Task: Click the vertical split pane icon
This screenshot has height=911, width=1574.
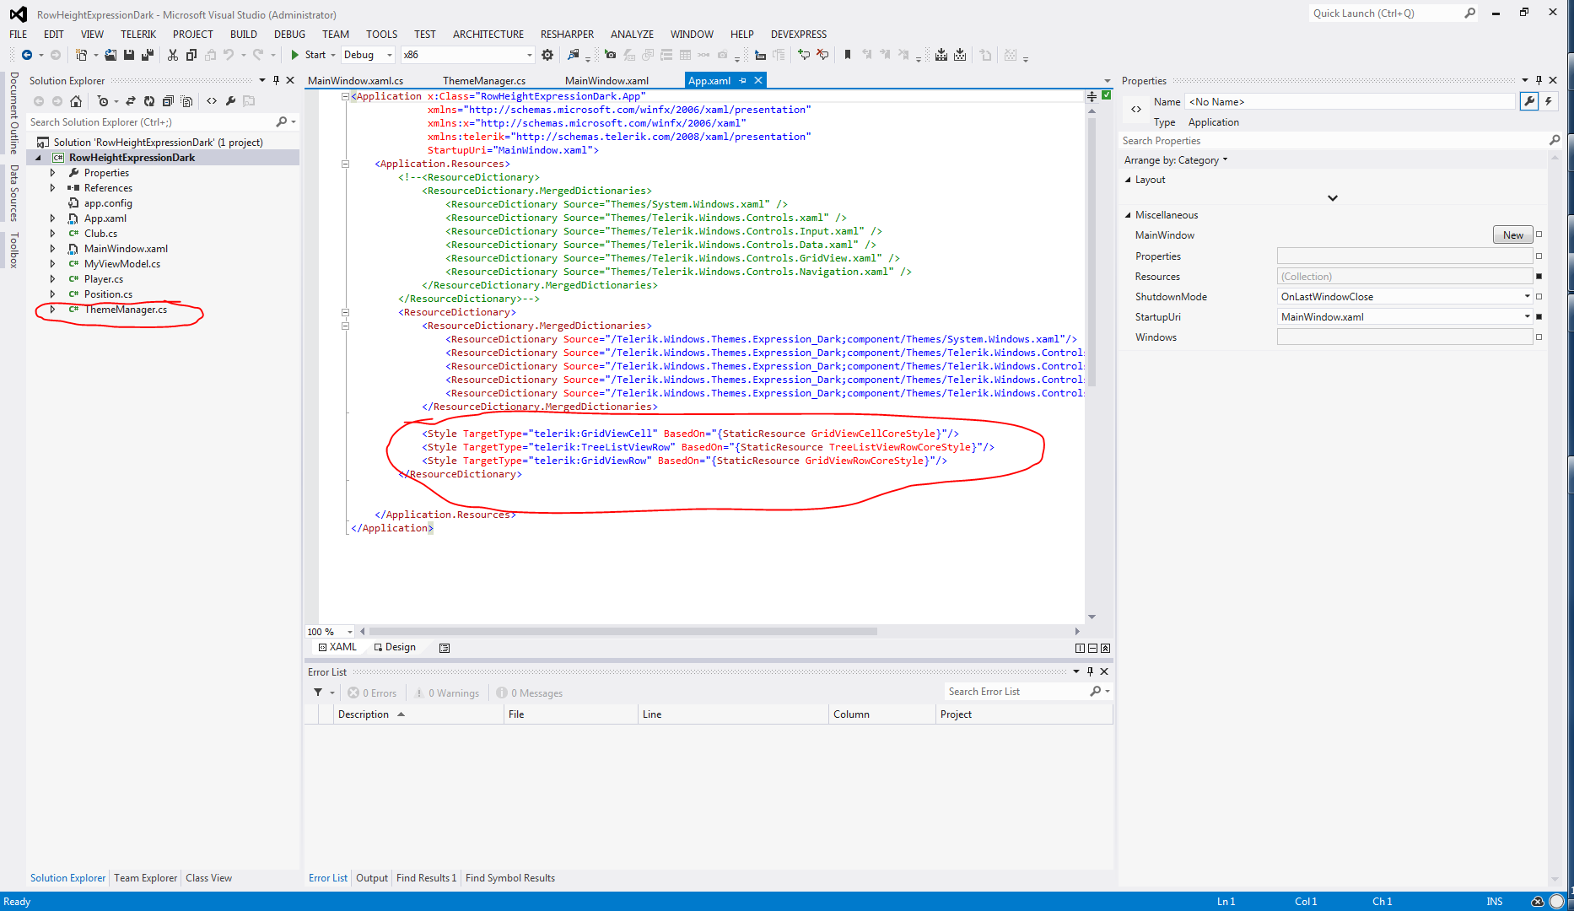Action: [x=1080, y=648]
